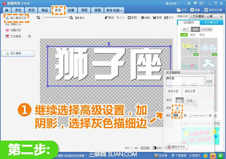
Task: Open the 尺寸 resize tool
Action: tap(169, 18)
